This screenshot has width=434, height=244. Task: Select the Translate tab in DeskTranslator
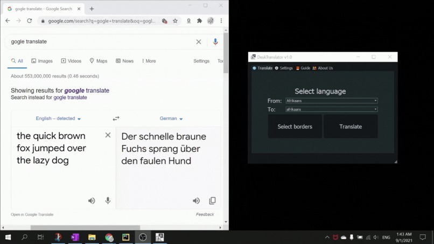coord(262,68)
